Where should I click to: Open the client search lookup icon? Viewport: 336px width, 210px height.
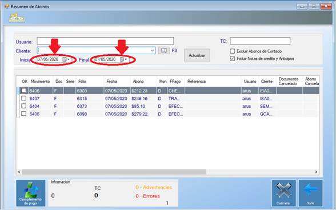164,51
